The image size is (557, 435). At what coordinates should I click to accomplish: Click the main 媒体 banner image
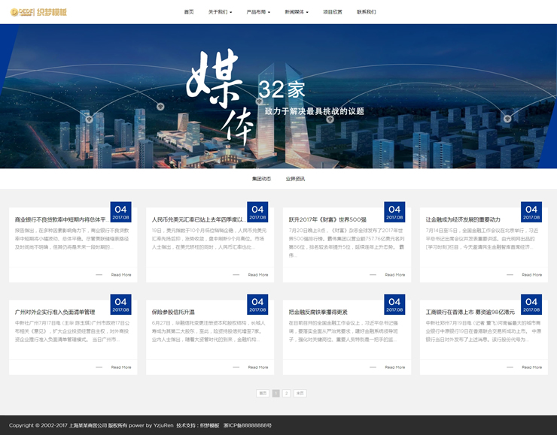tap(278, 96)
